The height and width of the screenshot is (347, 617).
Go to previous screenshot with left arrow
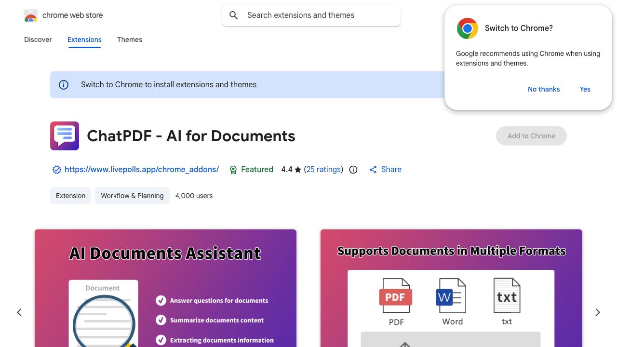(19, 312)
